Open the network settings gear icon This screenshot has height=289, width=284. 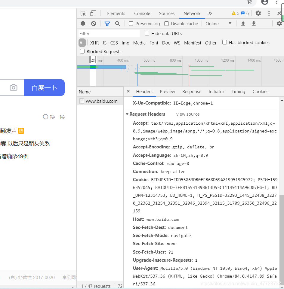279,23
